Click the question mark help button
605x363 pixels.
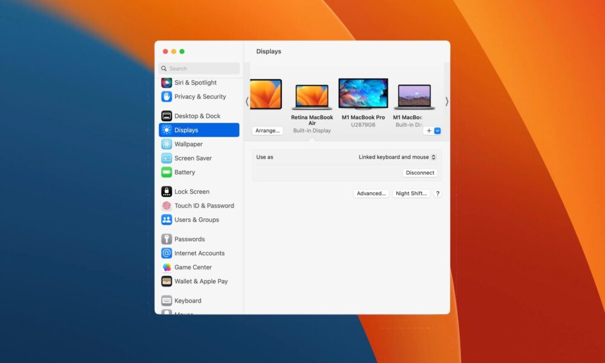point(437,194)
